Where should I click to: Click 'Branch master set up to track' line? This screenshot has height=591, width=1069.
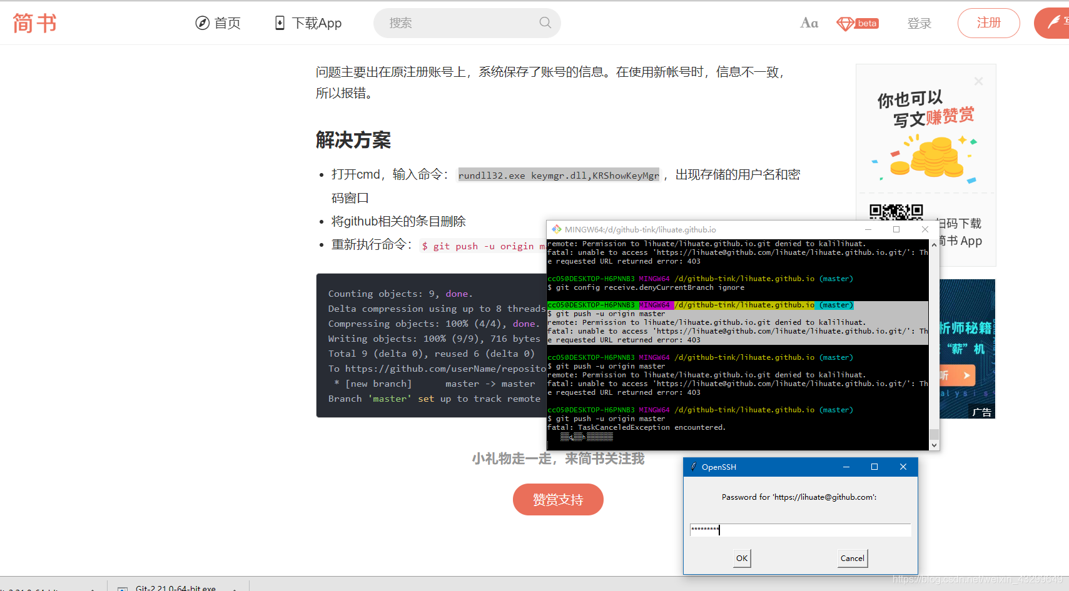point(434,399)
